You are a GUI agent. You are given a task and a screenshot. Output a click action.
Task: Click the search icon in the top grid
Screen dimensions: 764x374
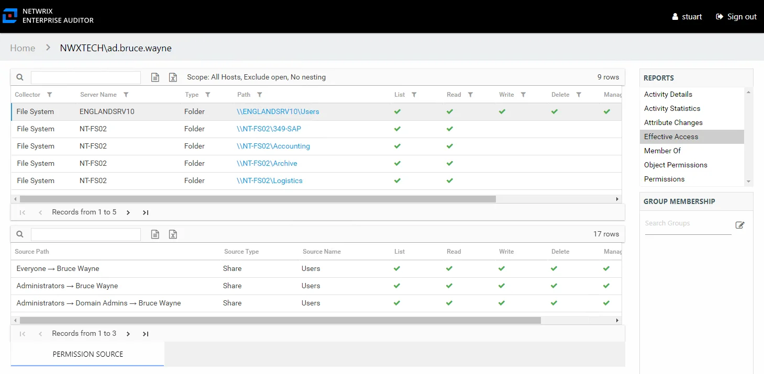click(x=20, y=77)
